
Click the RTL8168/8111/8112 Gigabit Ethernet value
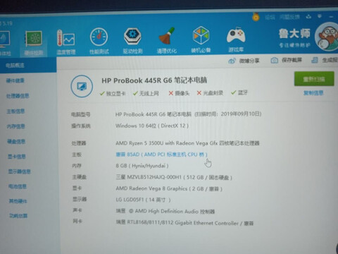tap(184, 223)
